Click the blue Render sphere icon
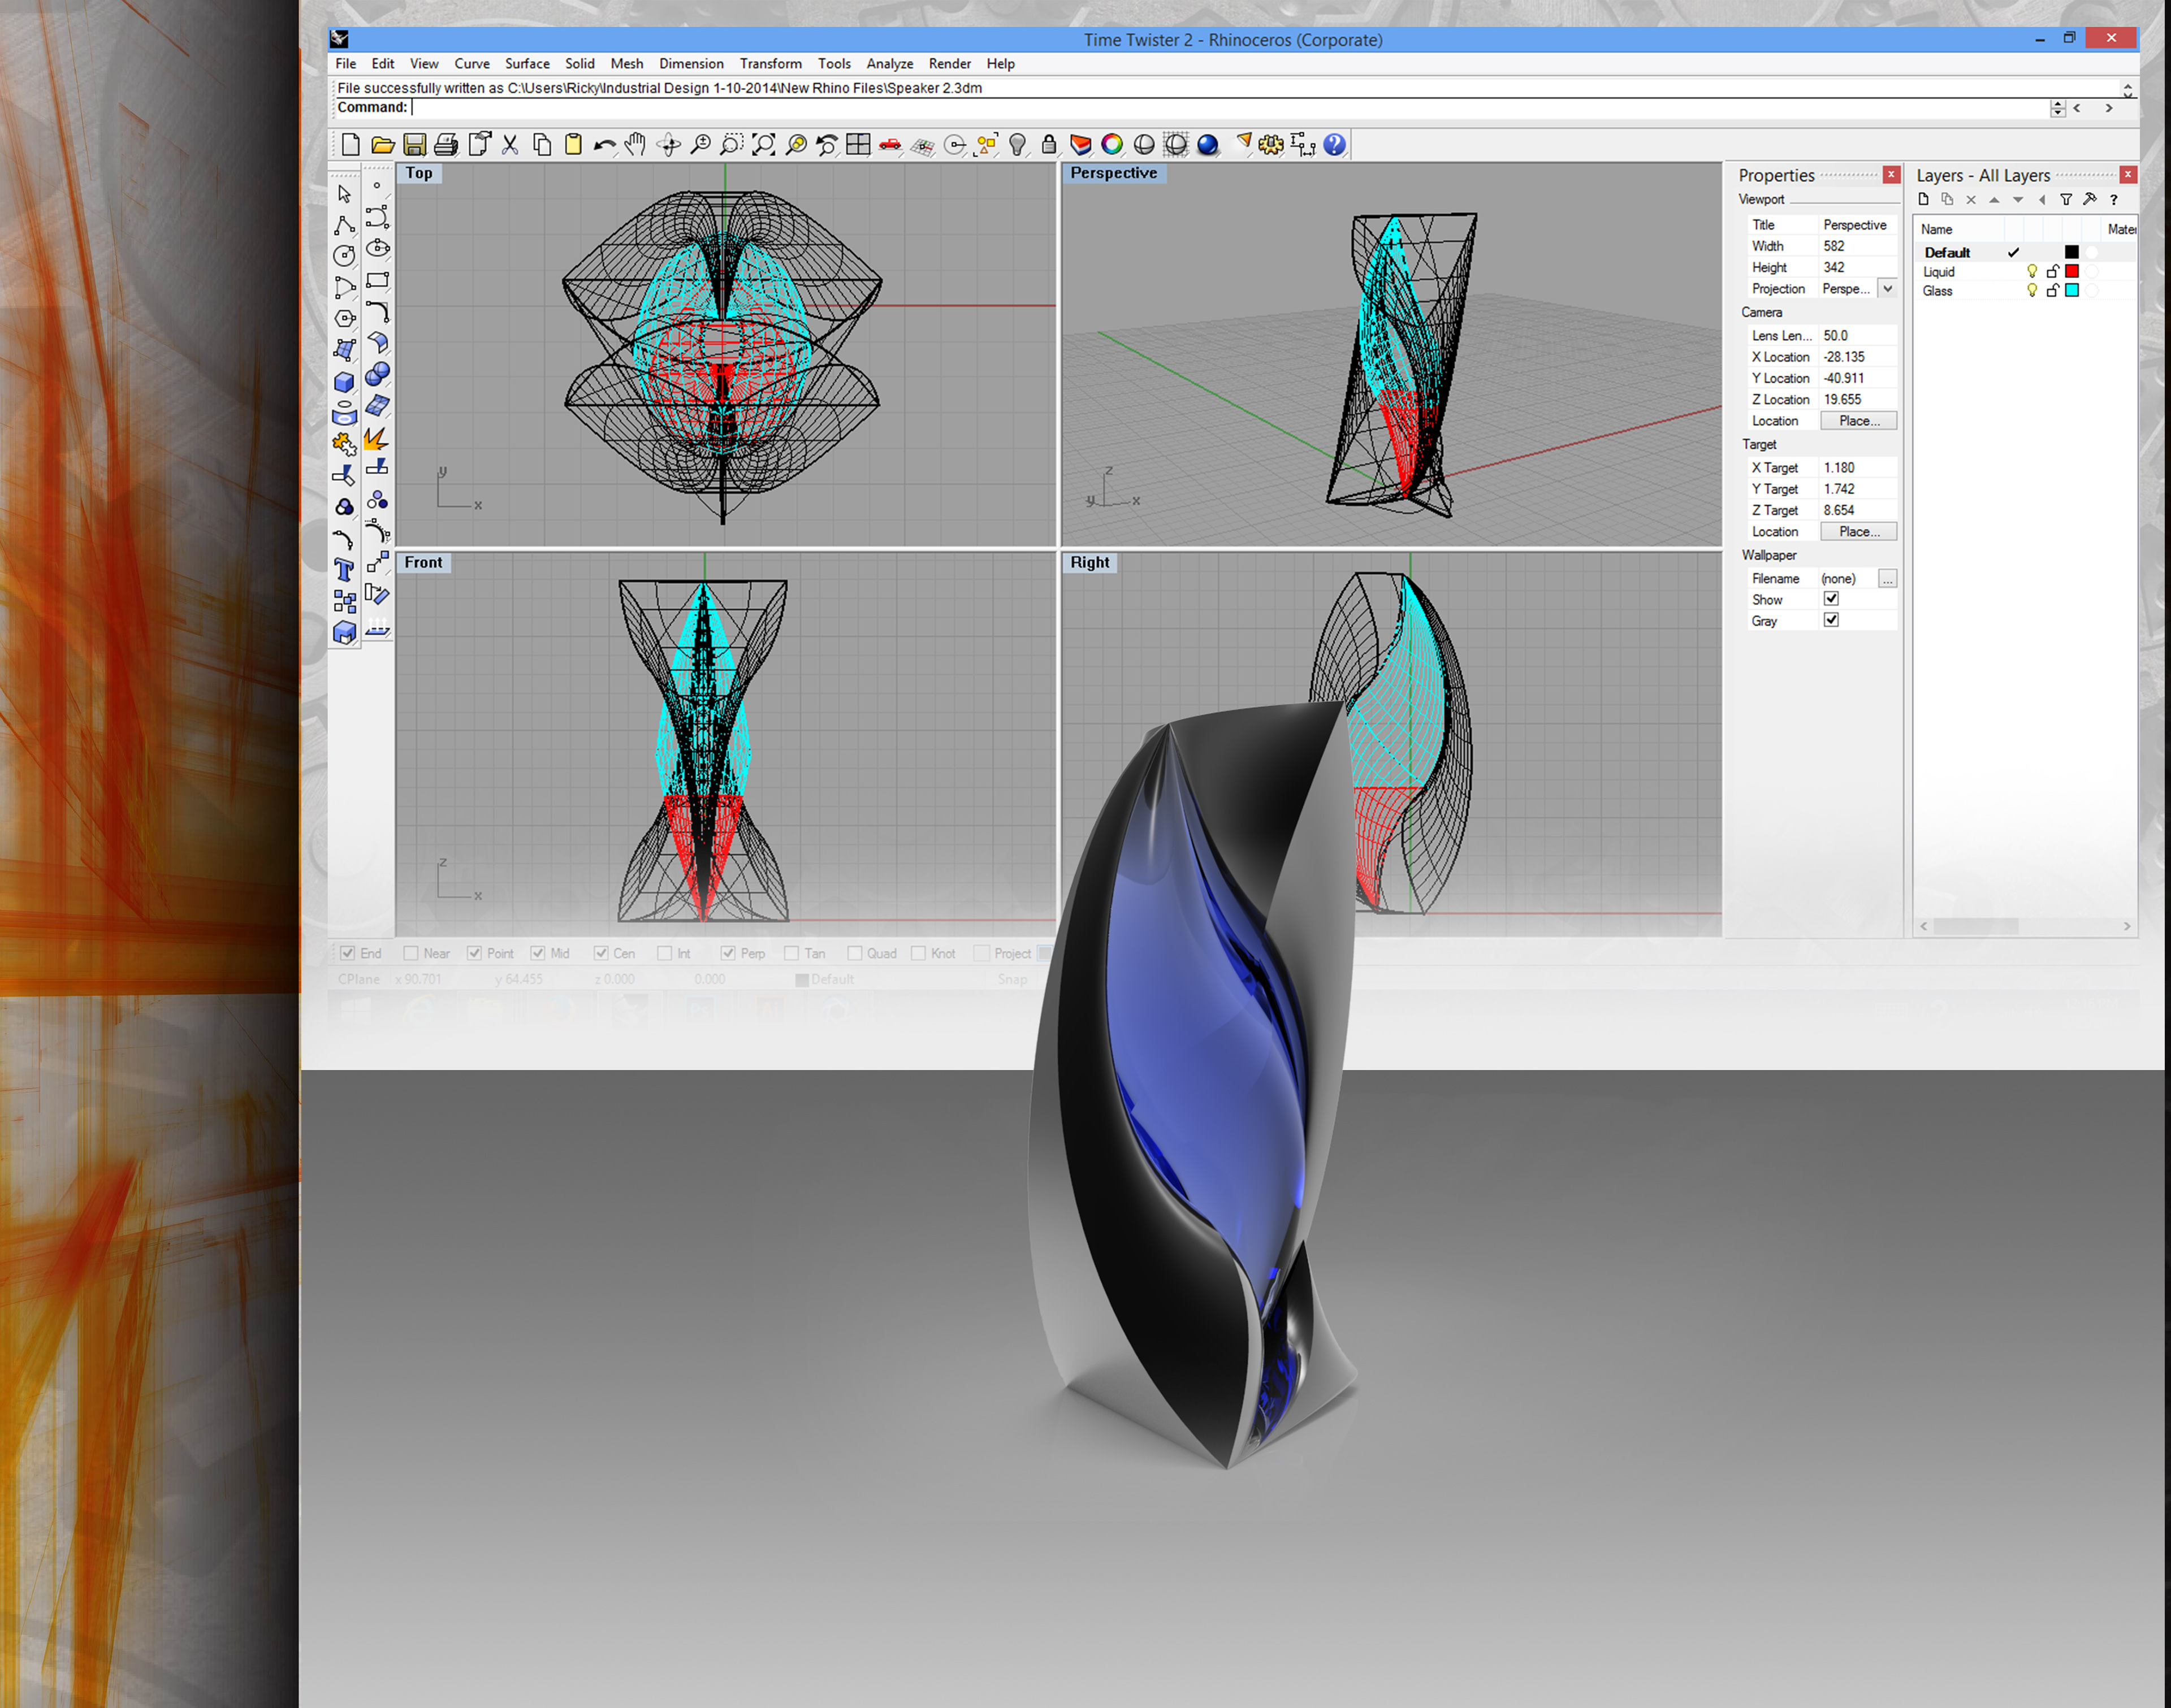This screenshot has height=1708, width=2171. point(1208,145)
